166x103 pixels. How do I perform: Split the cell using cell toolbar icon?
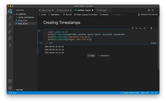click(x=144, y=28)
